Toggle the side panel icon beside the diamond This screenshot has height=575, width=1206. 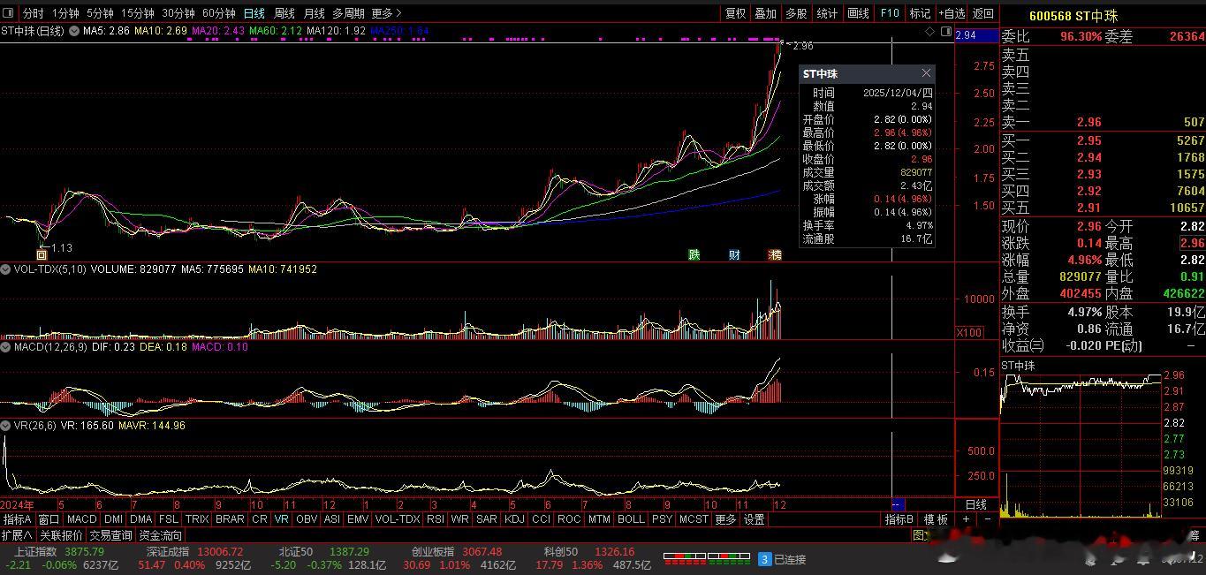click(945, 31)
